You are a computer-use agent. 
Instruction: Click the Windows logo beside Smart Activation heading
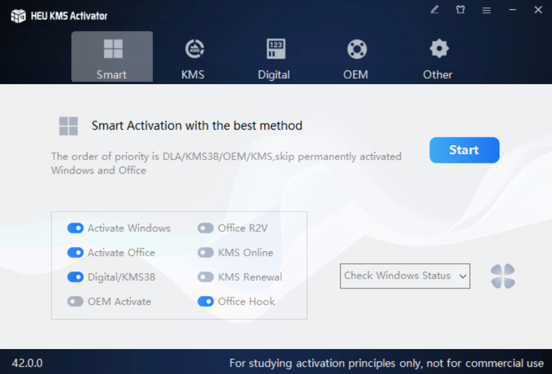click(68, 126)
